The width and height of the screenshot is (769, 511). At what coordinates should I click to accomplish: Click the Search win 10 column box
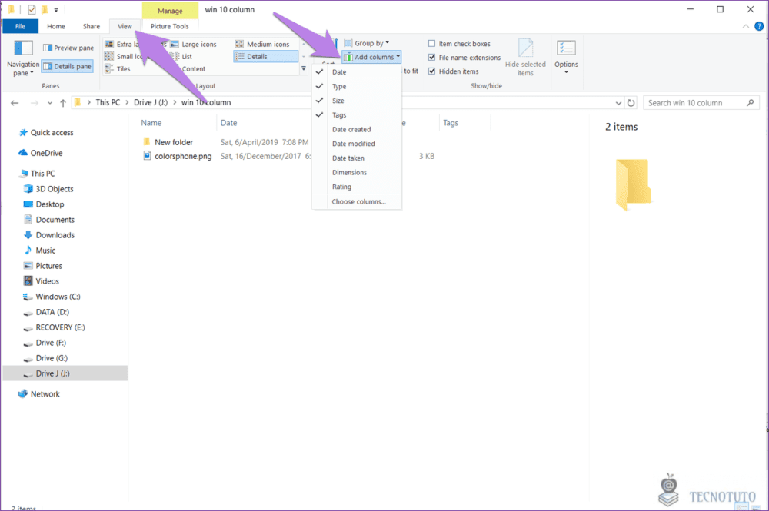[x=701, y=103]
